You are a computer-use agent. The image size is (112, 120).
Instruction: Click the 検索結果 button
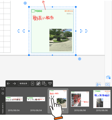point(23,83)
